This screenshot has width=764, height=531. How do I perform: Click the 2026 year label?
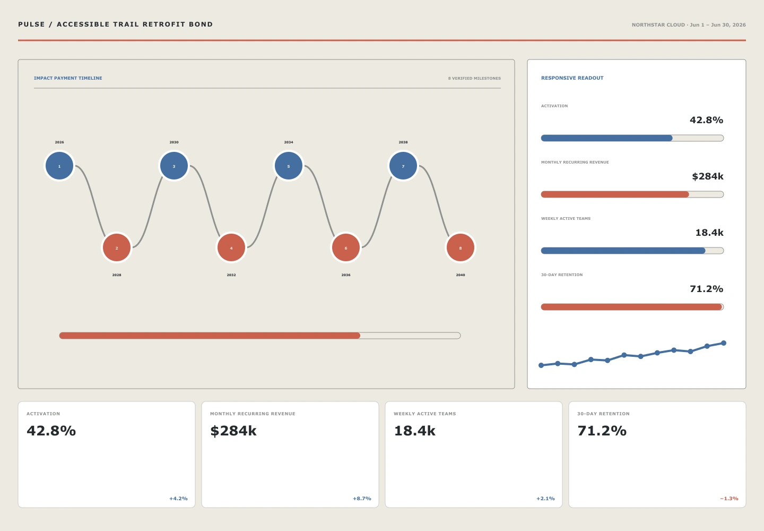[x=59, y=142]
